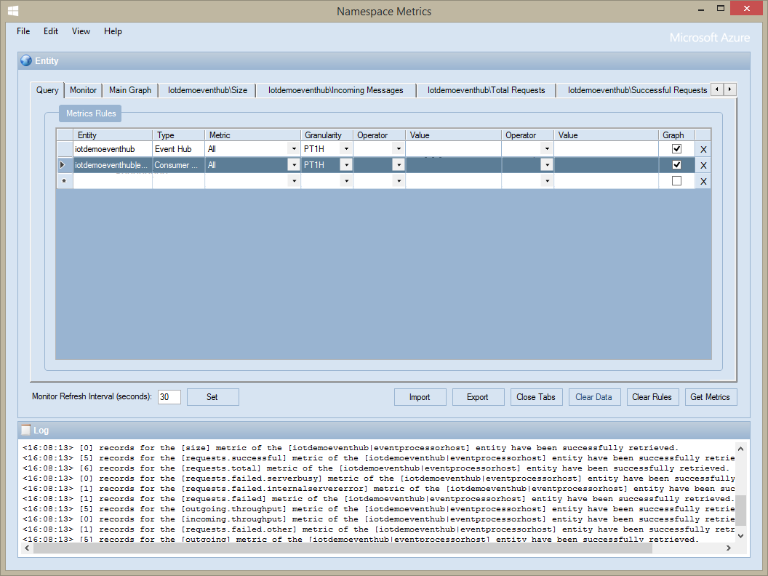Click the Get Metrics button
This screenshot has height=576, width=768.
click(711, 397)
